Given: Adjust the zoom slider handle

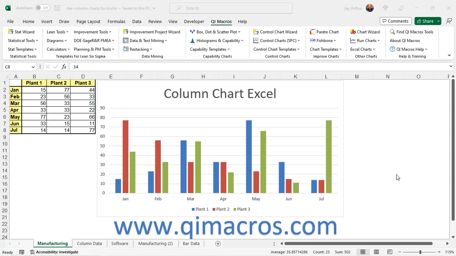Looking at the screenshot, I should (x=420, y=252).
